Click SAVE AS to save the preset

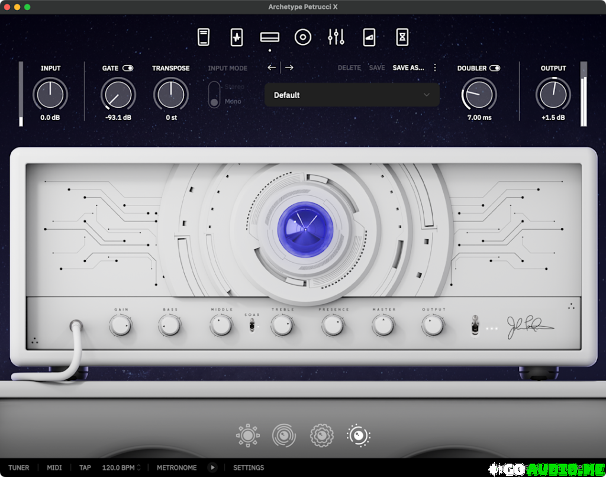408,67
